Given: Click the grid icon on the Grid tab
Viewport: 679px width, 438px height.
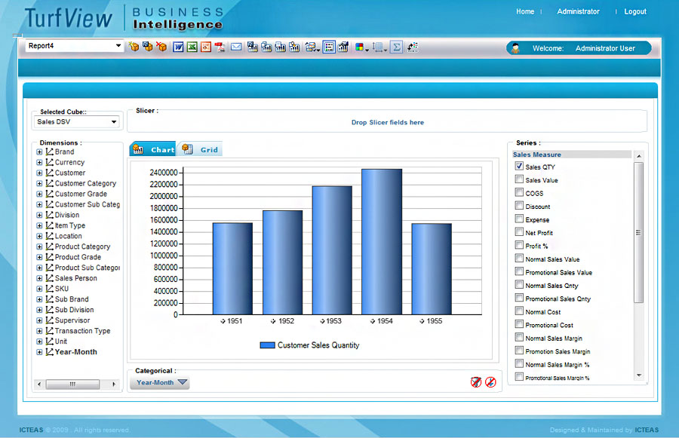Looking at the screenshot, I should [x=188, y=149].
